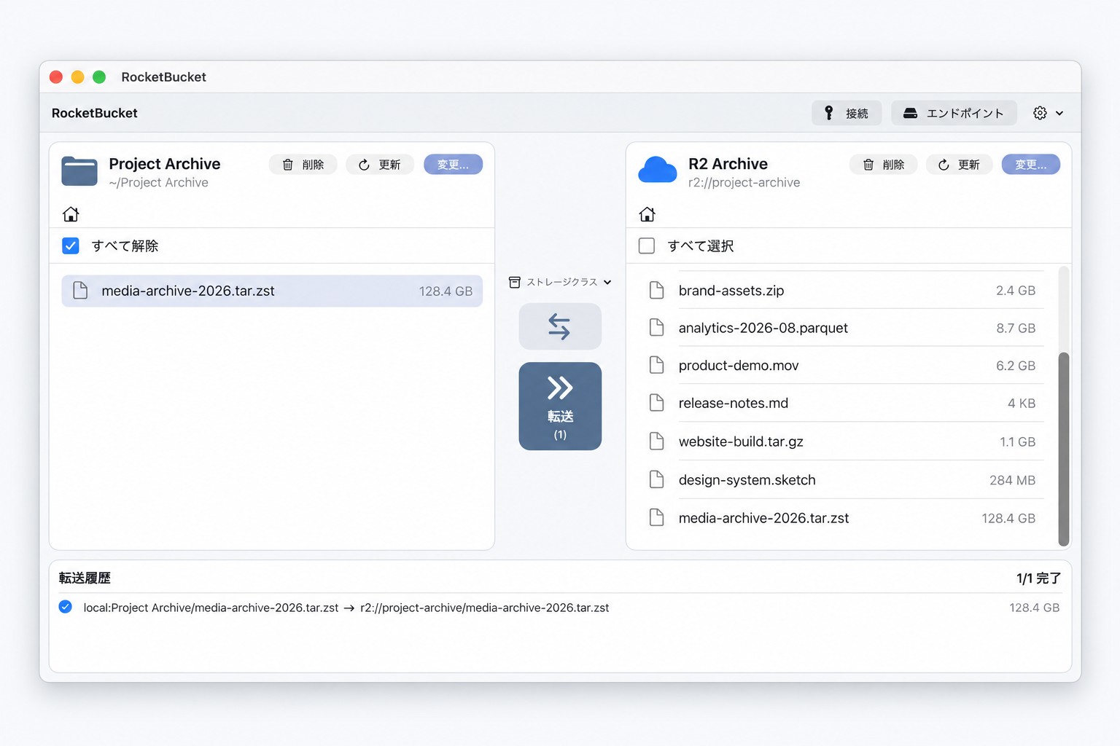
Task: Check the すべて選択 checkbox
Action: point(647,246)
